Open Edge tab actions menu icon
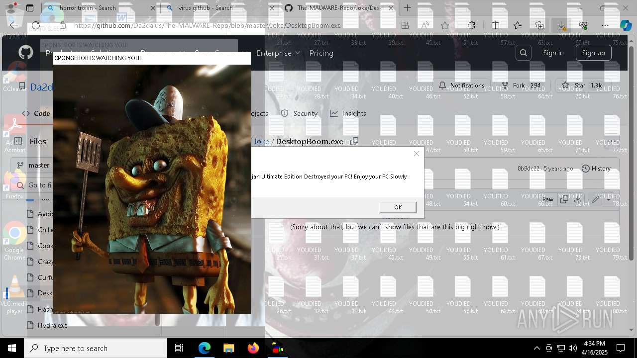 coord(30,8)
